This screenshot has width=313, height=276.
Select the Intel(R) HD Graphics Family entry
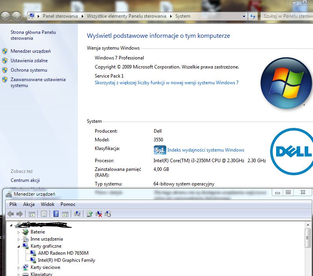pos(66,260)
